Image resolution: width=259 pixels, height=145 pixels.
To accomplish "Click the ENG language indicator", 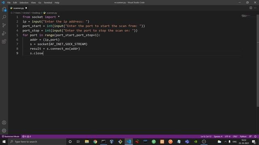I will tap(235, 141).
